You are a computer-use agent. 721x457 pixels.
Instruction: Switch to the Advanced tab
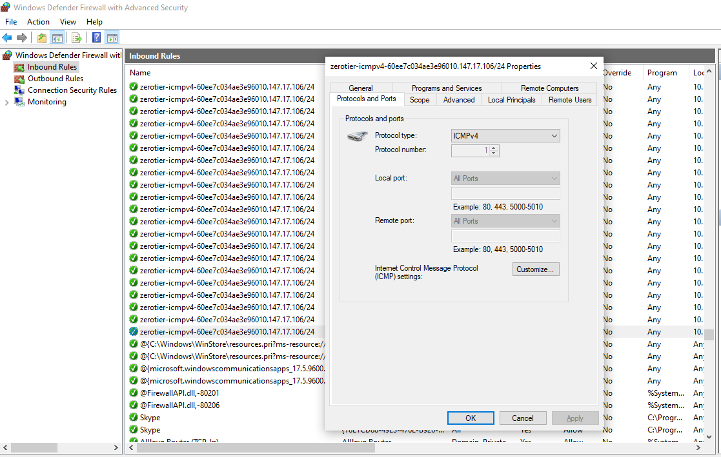(x=459, y=100)
